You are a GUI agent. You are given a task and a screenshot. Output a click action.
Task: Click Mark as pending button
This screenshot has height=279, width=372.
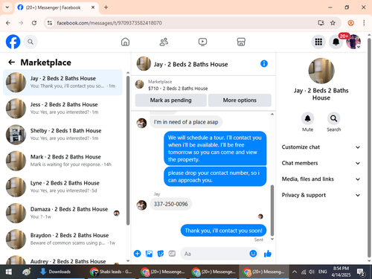[x=170, y=100]
